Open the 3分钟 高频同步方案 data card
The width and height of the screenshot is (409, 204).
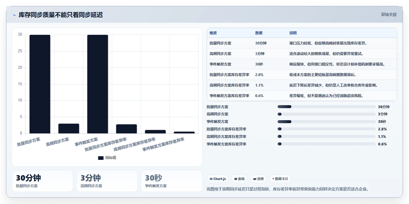107,181
